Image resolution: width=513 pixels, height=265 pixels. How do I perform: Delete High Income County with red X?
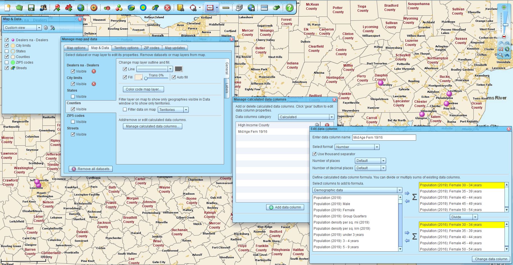tap(327, 125)
